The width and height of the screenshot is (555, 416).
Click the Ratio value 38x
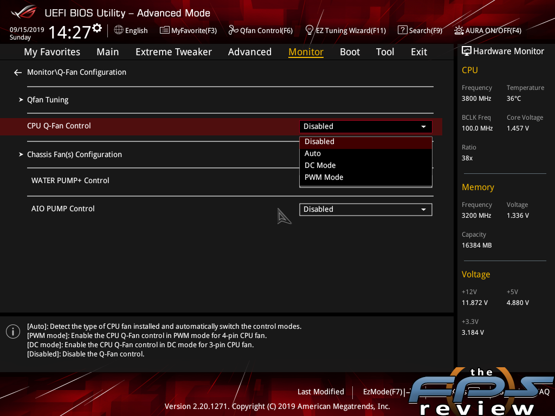[467, 158]
